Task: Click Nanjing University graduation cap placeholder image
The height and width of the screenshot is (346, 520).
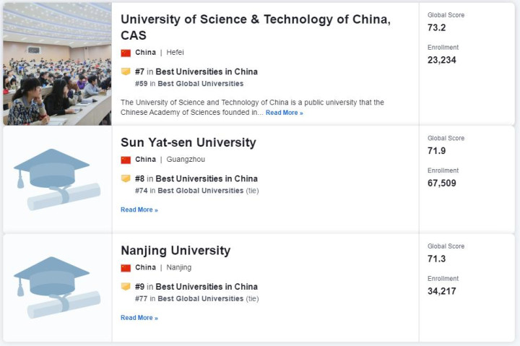Action: [x=57, y=287]
